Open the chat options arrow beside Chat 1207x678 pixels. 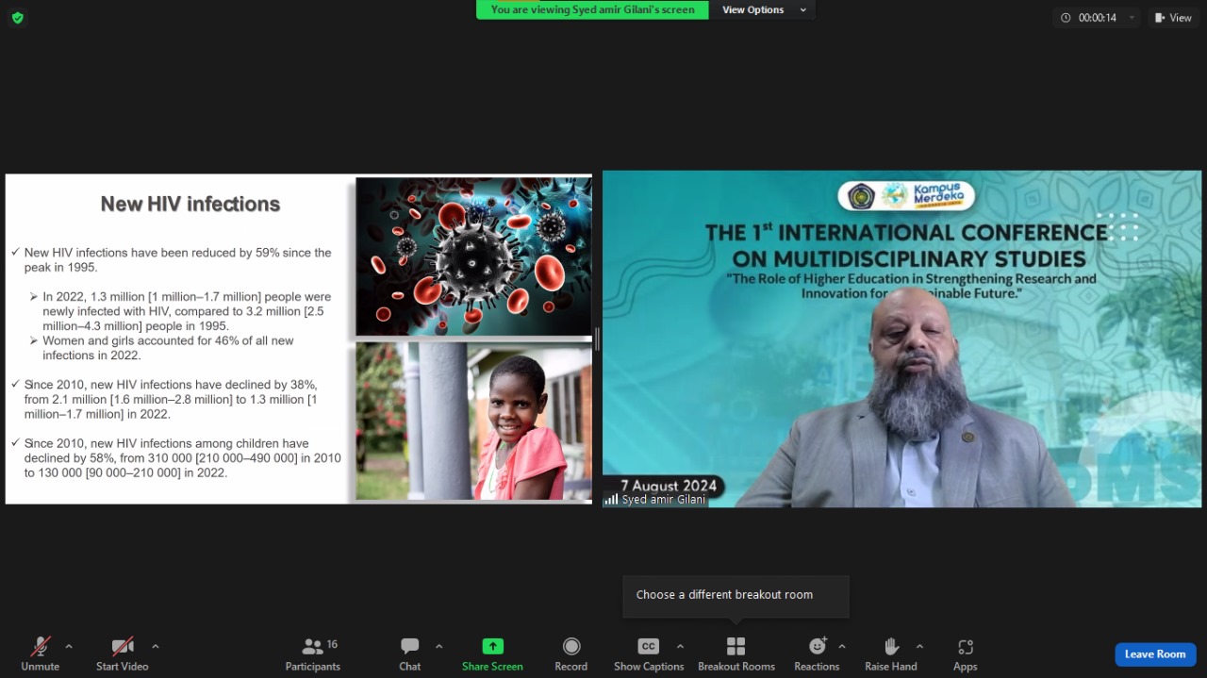[x=438, y=646]
